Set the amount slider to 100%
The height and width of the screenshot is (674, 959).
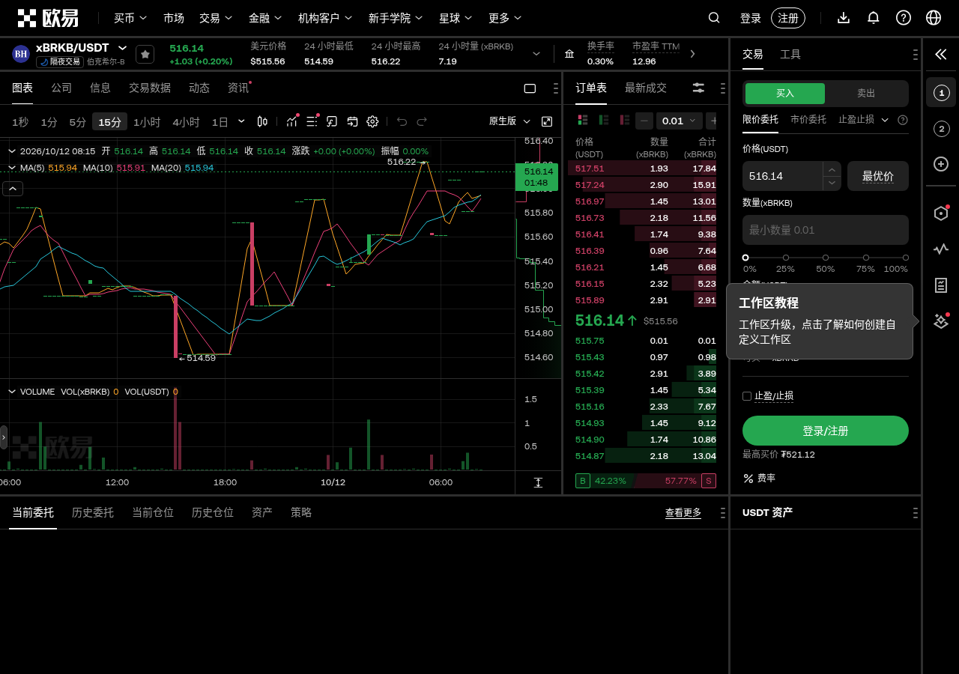(905, 258)
